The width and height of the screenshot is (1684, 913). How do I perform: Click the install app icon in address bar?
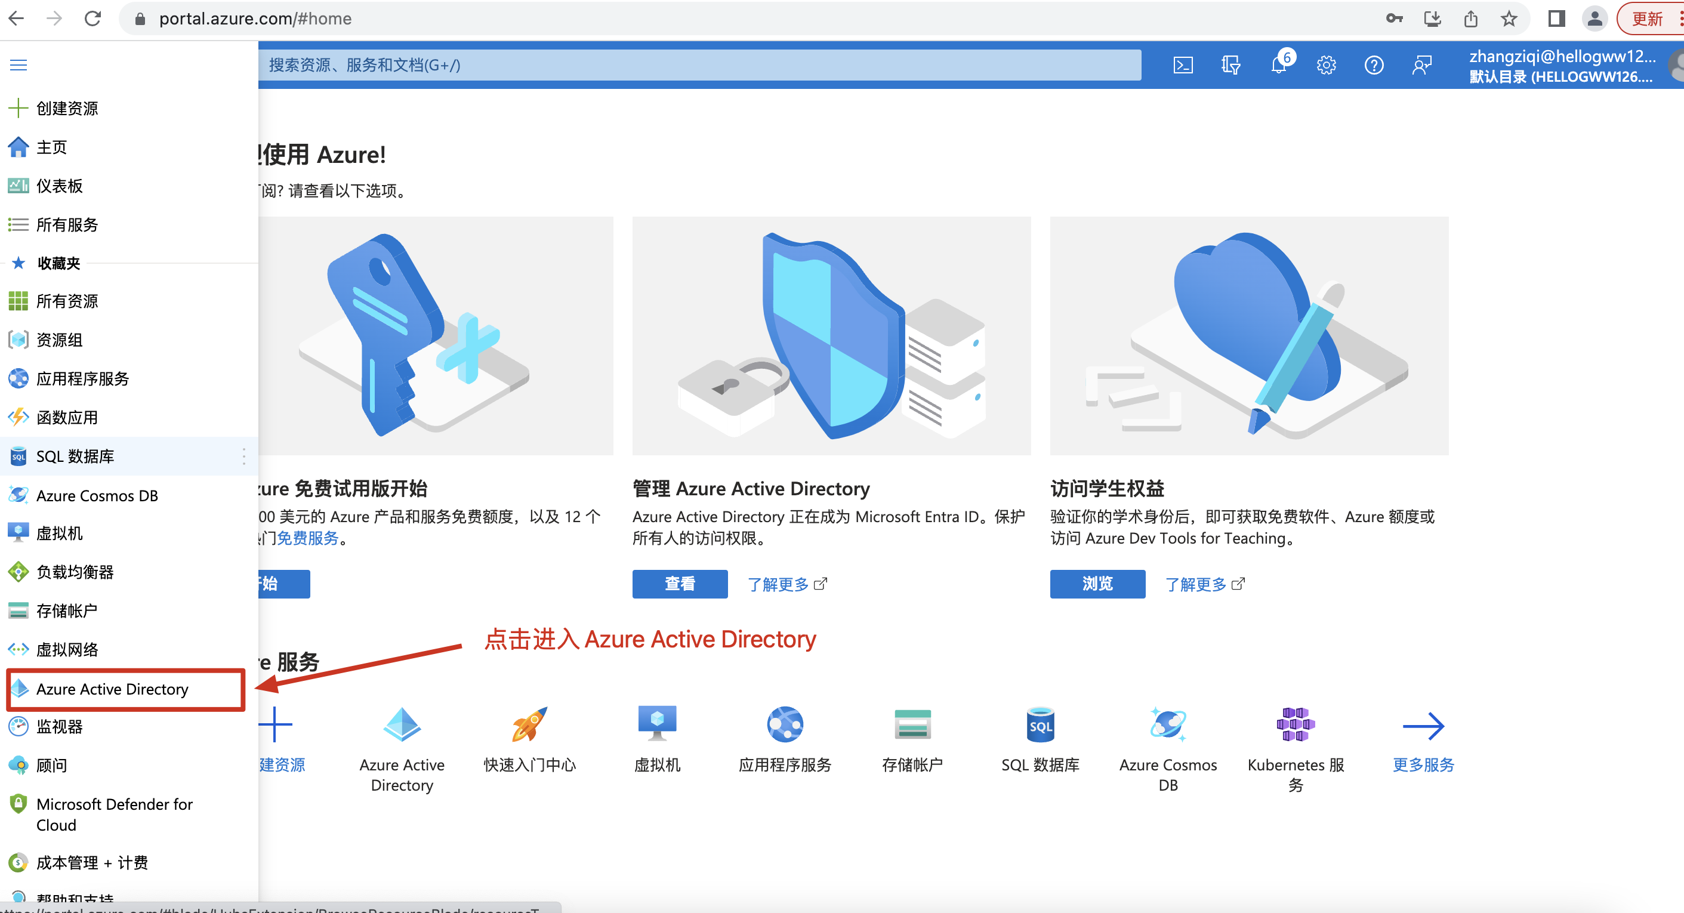tap(1432, 18)
